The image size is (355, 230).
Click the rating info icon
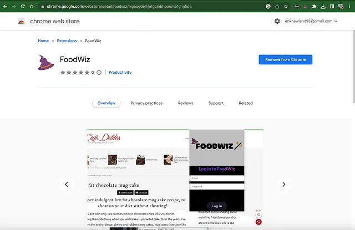pyautogui.click(x=99, y=73)
